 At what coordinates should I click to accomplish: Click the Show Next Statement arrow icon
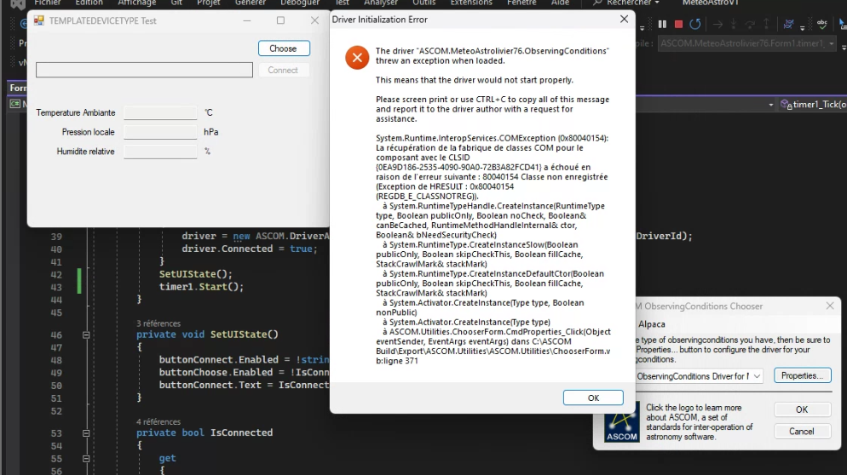717,25
